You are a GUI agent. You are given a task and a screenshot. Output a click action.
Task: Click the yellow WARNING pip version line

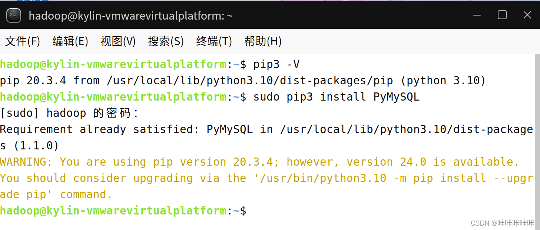point(259,162)
